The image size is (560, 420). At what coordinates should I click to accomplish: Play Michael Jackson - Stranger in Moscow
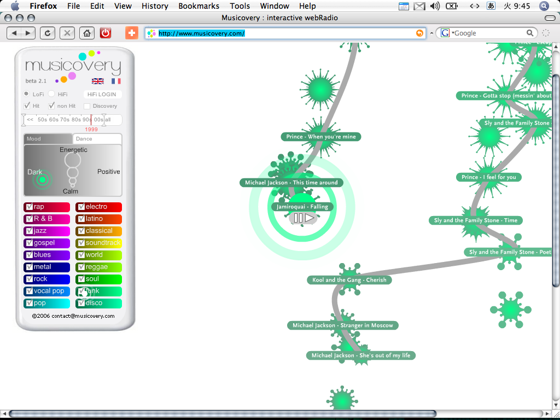point(343,325)
